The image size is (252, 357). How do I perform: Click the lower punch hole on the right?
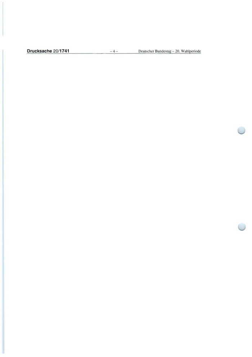click(x=242, y=227)
